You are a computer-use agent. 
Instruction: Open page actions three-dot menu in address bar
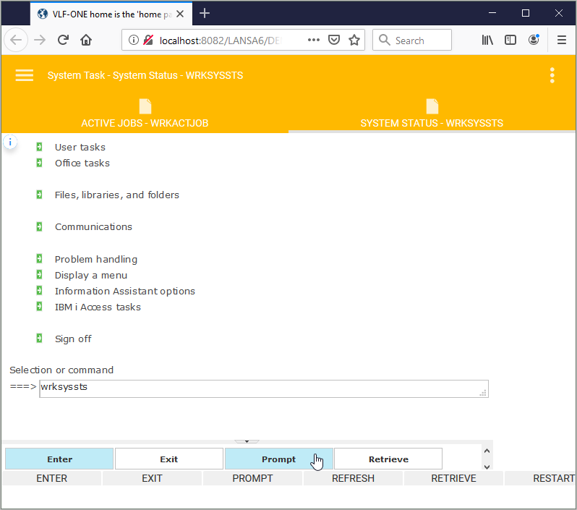[313, 41]
